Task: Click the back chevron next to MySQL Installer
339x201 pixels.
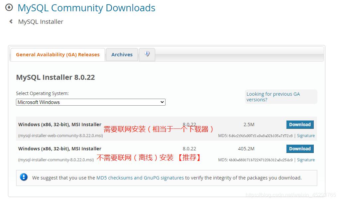Action: (x=11, y=21)
